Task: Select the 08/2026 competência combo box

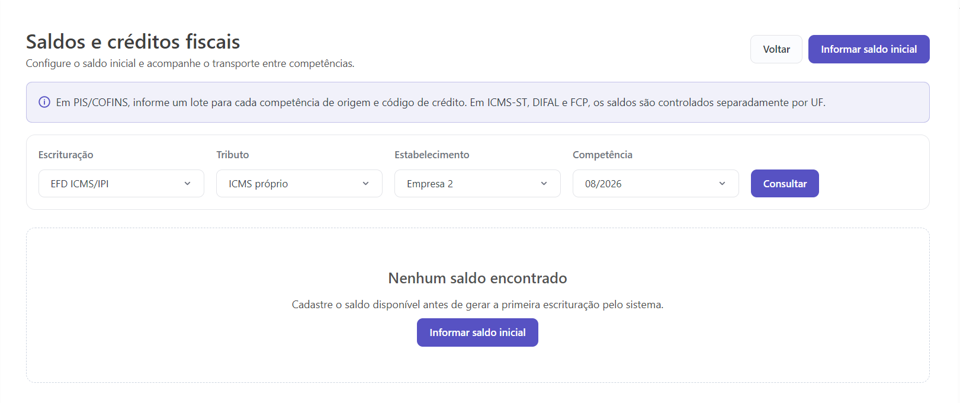Action: click(656, 184)
